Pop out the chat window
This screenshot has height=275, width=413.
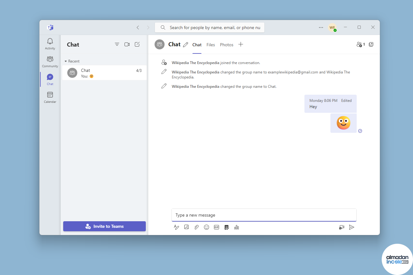point(371,44)
